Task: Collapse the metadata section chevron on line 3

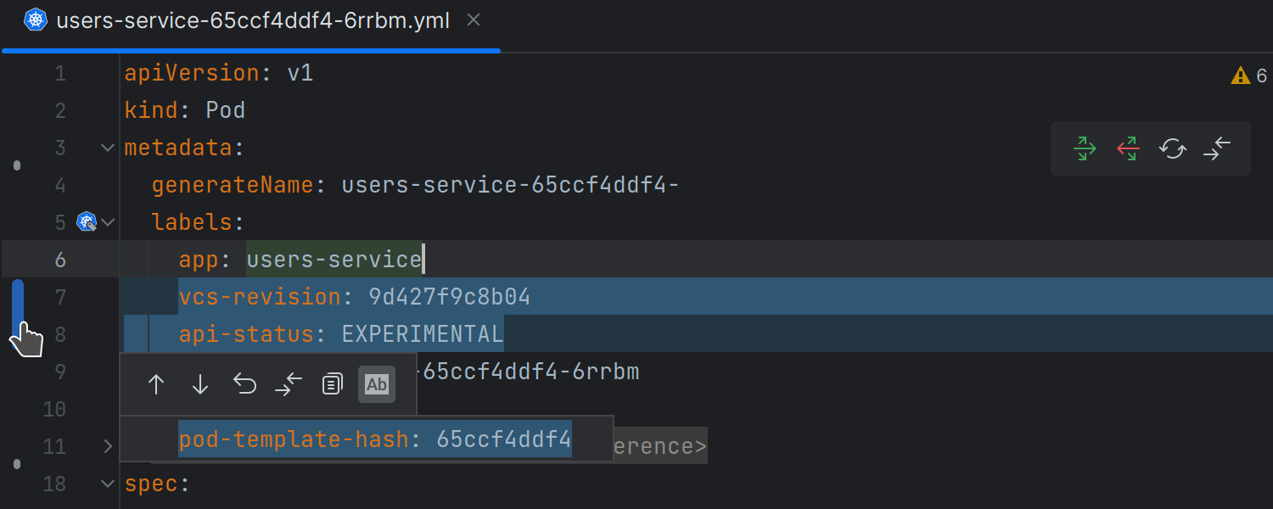Action: point(107,147)
